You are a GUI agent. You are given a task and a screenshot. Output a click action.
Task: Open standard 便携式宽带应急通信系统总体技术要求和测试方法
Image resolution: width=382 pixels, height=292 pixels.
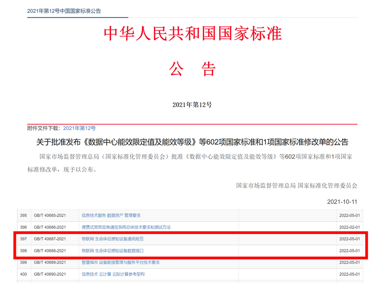pos(126,227)
